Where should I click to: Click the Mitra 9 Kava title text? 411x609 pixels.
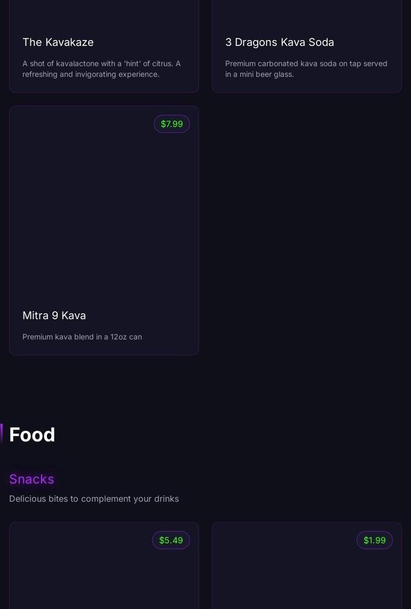pyautogui.click(x=54, y=315)
